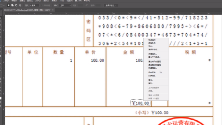Viewport: 222px width, 125px height.
Task: Select the Add to selection mode icon
Action: click(12, 6)
